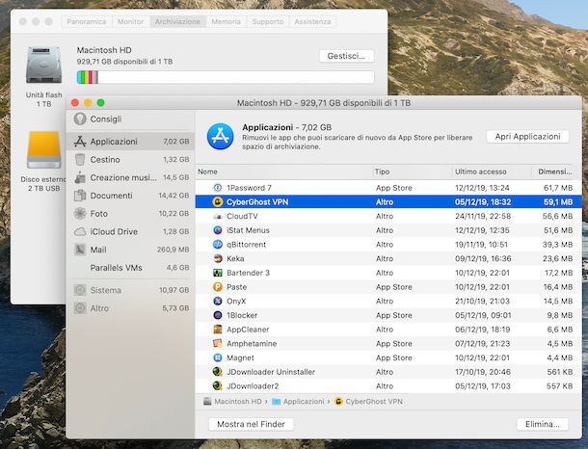Click the Gestisci... button

tap(346, 56)
